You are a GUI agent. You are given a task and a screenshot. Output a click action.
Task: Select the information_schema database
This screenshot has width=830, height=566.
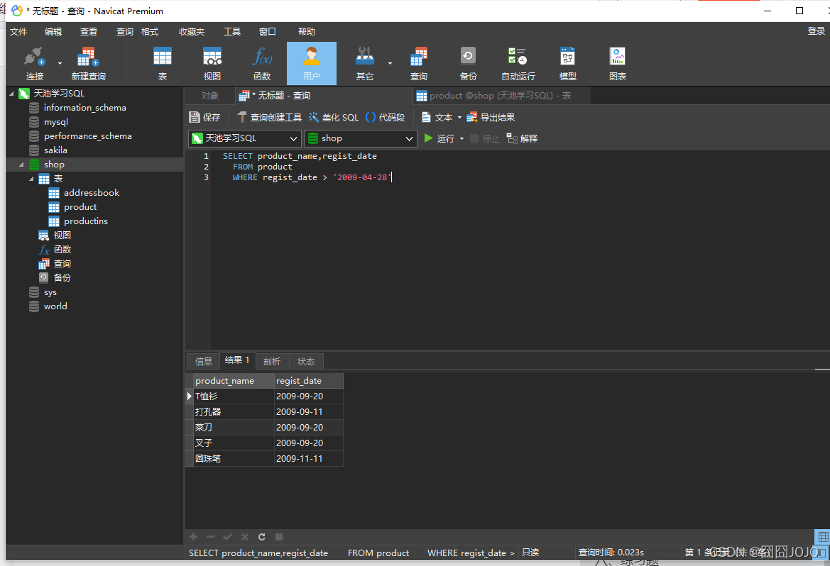[84, 107]
